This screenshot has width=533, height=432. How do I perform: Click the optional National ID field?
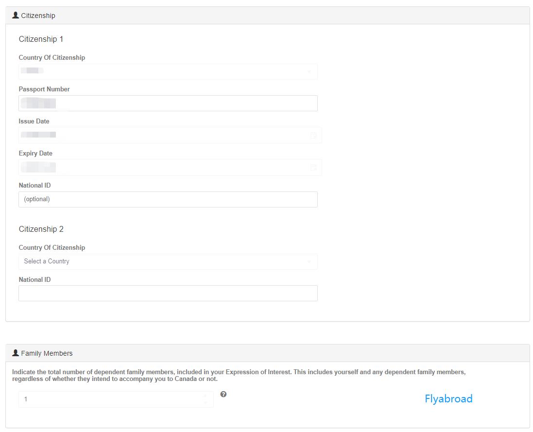[x=168, y=199]
